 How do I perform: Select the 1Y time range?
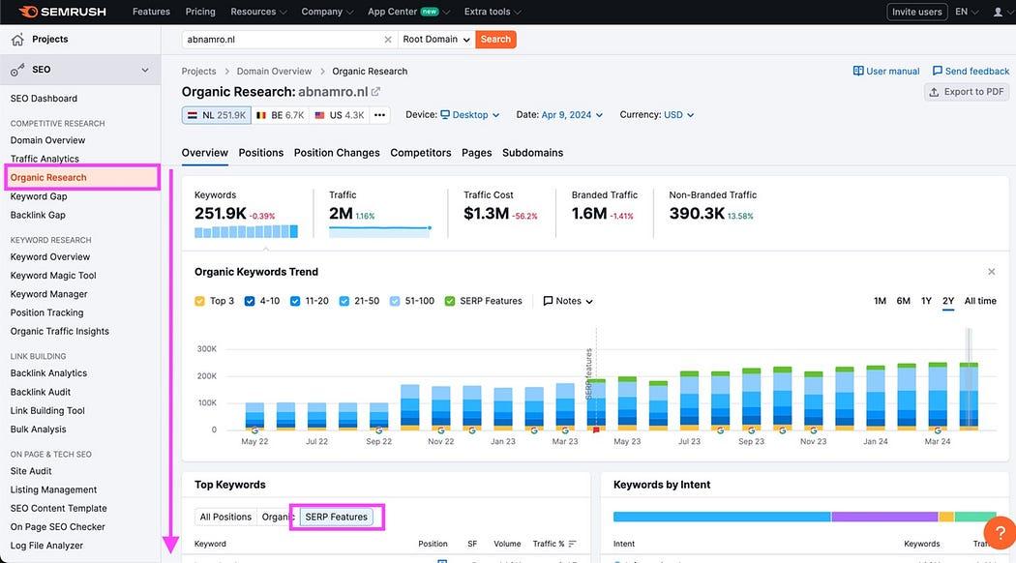click(x=927, y=301)
